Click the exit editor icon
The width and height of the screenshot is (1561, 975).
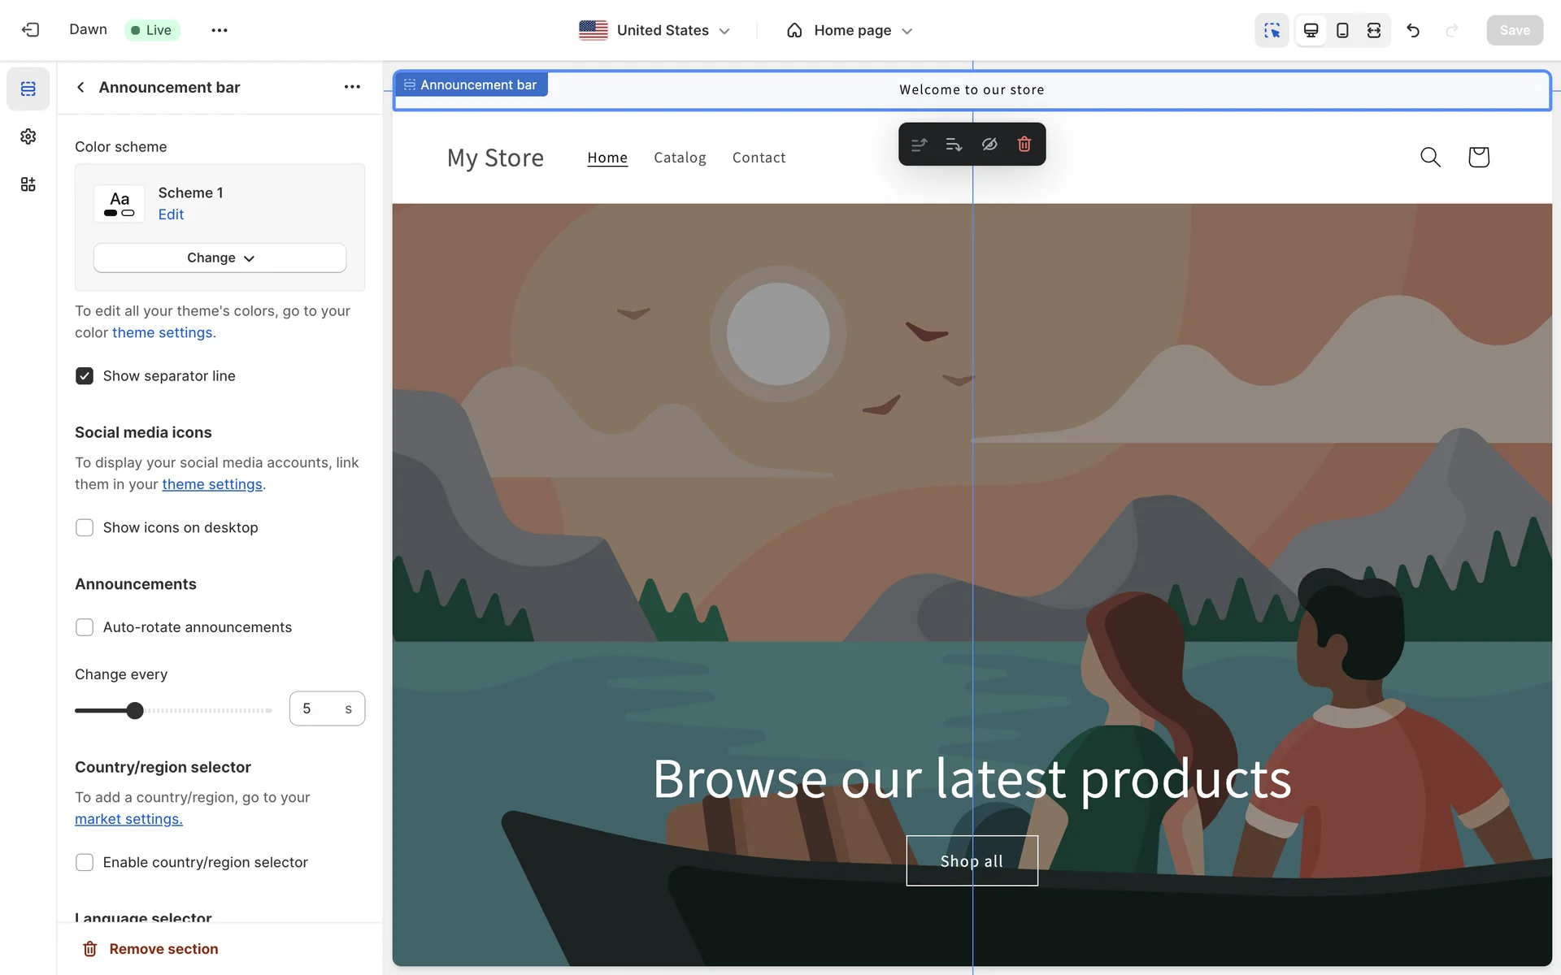click(x=30, y=30)
